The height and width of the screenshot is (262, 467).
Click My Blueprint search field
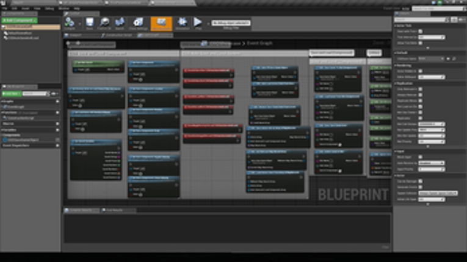coord(35,94)
